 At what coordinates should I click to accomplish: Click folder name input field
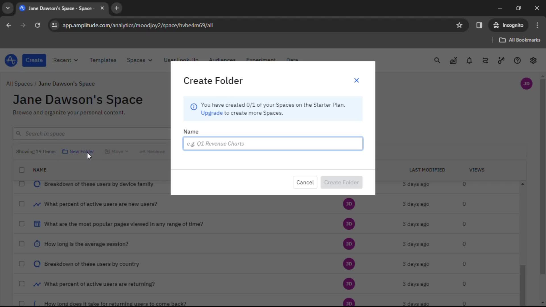(273, 144)
